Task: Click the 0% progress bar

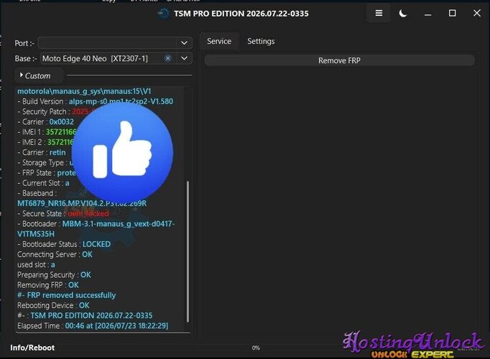Action: tap(256, 348)
